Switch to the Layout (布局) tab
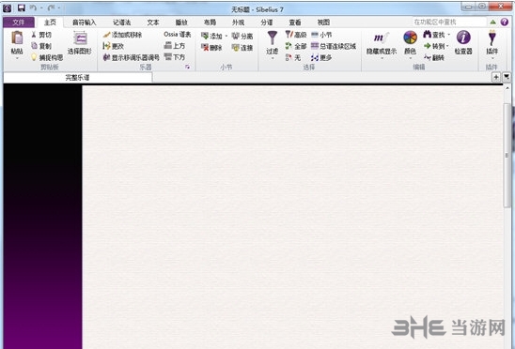Viewport: 515px width, 349px height. click(210, 23)
